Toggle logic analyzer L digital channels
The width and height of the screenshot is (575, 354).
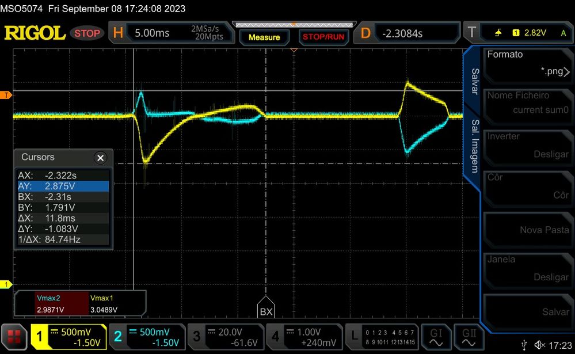click(x=382, y=337)
